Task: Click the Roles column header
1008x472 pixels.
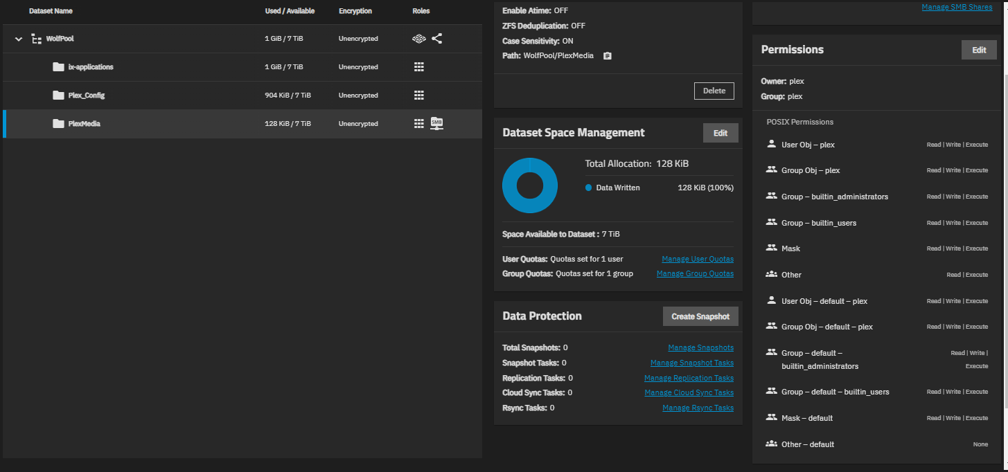Action: pos(421,11)
